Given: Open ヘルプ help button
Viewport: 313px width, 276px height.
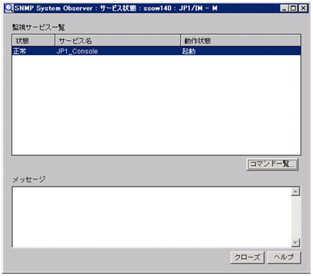Looking at the screenshot, I should [284, 258].
